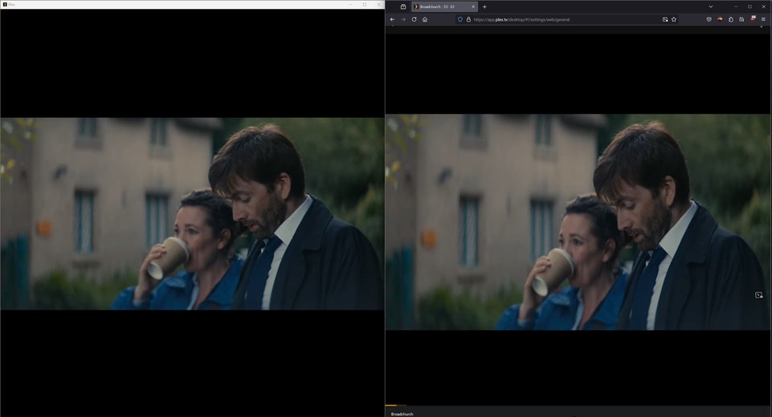Close the Broadchurch browser tab
Image resolution: width=772 pixels, height=417 pixels.
pos(473,6)
